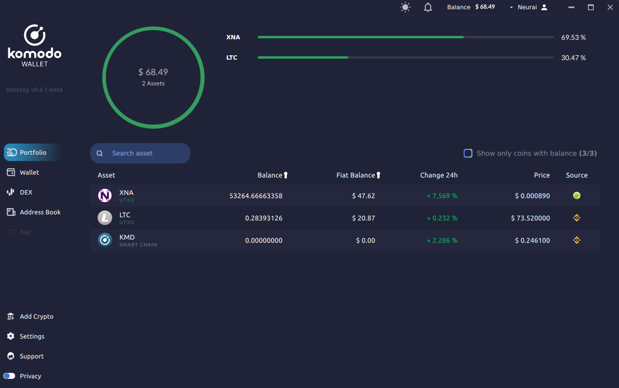619x388 pixels.
Task: Enable Show only coins with balance
Action: point(468,153)
